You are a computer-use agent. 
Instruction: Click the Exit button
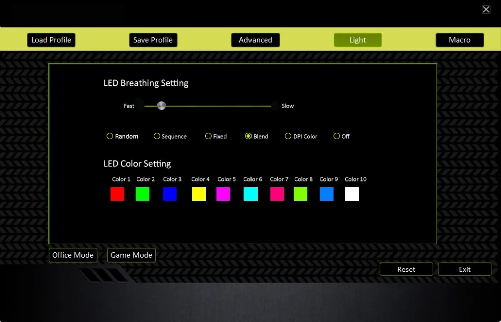464,269
